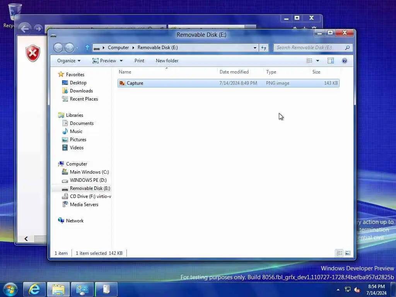
Task: Click the Explorer title bar system icon
Action: (53, 36)
